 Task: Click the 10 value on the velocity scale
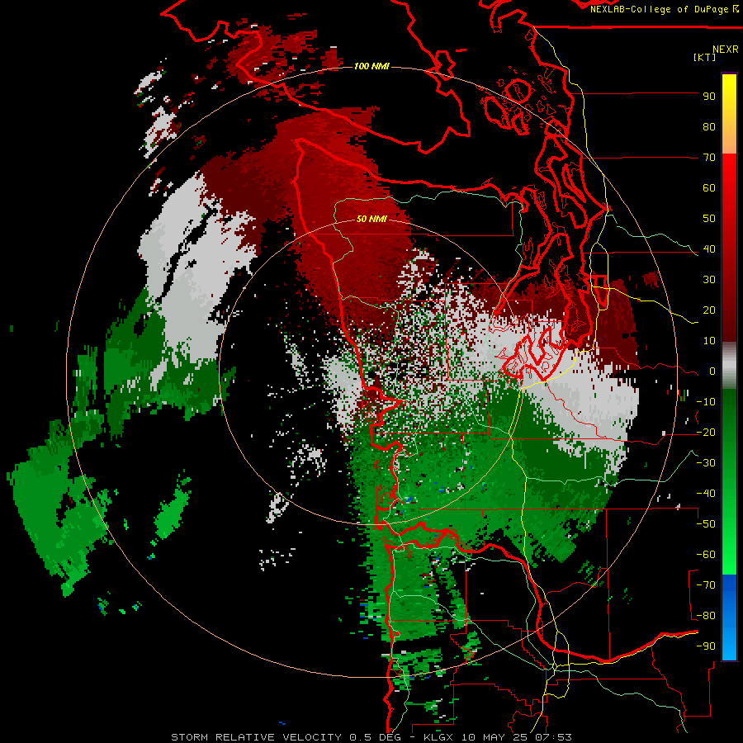click(709, 341)
